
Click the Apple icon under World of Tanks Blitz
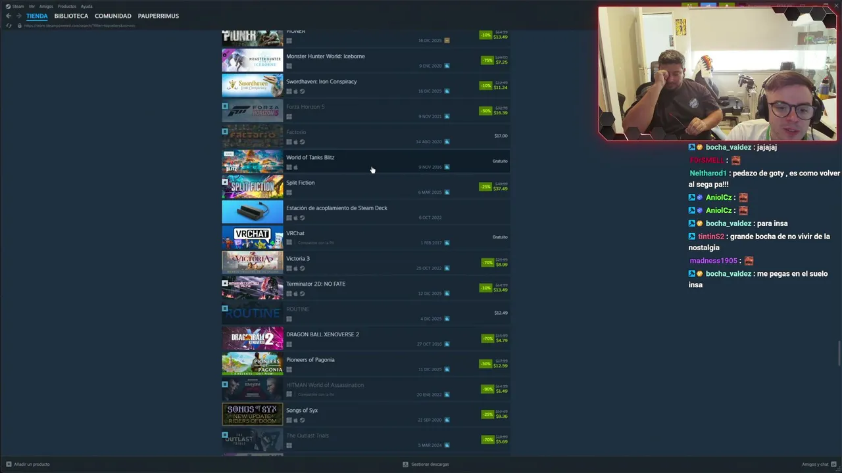pyautogui.click(x=295, y=167)
